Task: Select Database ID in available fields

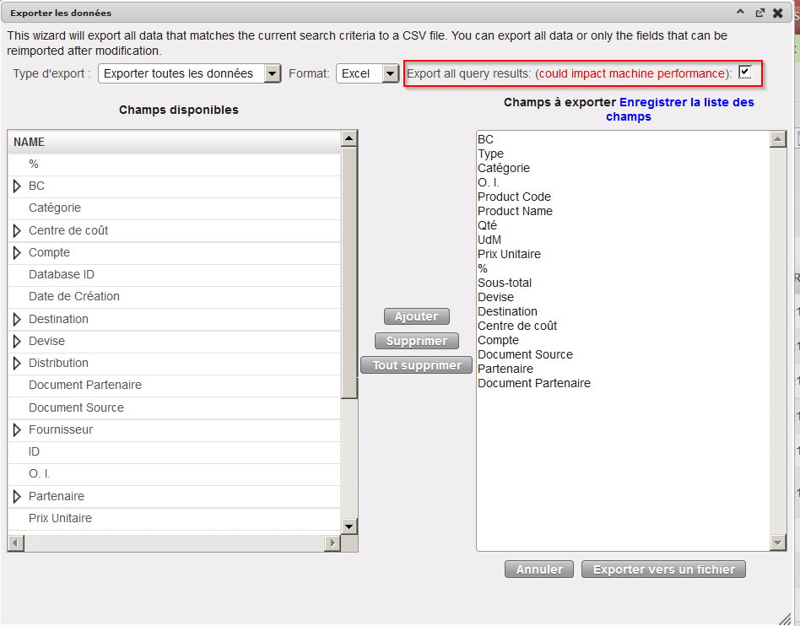Action: 174,274
